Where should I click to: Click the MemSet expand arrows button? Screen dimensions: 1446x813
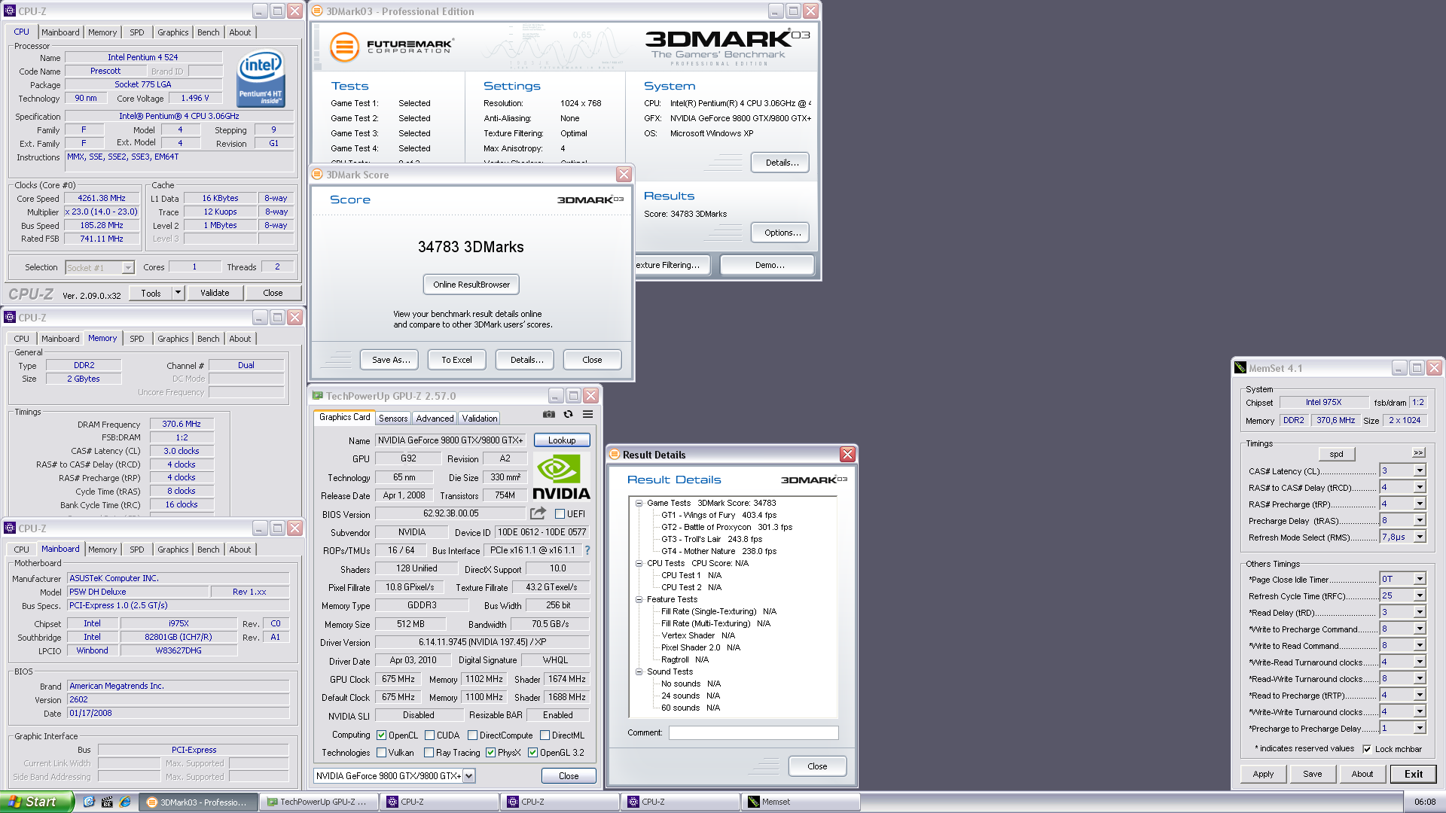click(1418, 453)
